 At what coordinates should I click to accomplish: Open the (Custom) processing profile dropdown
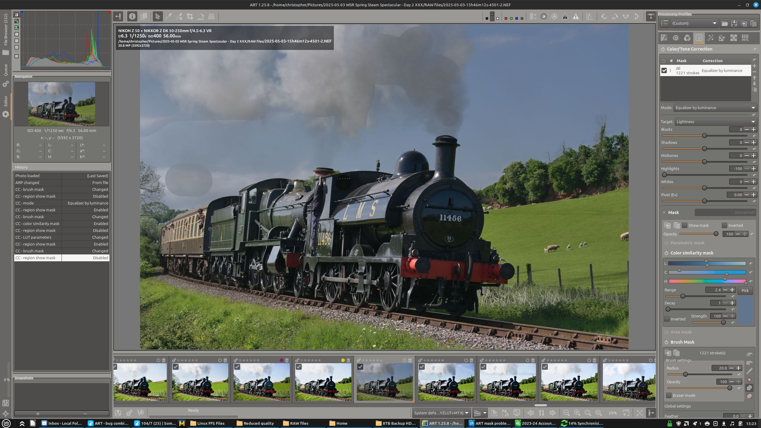[x=694, y=23]
